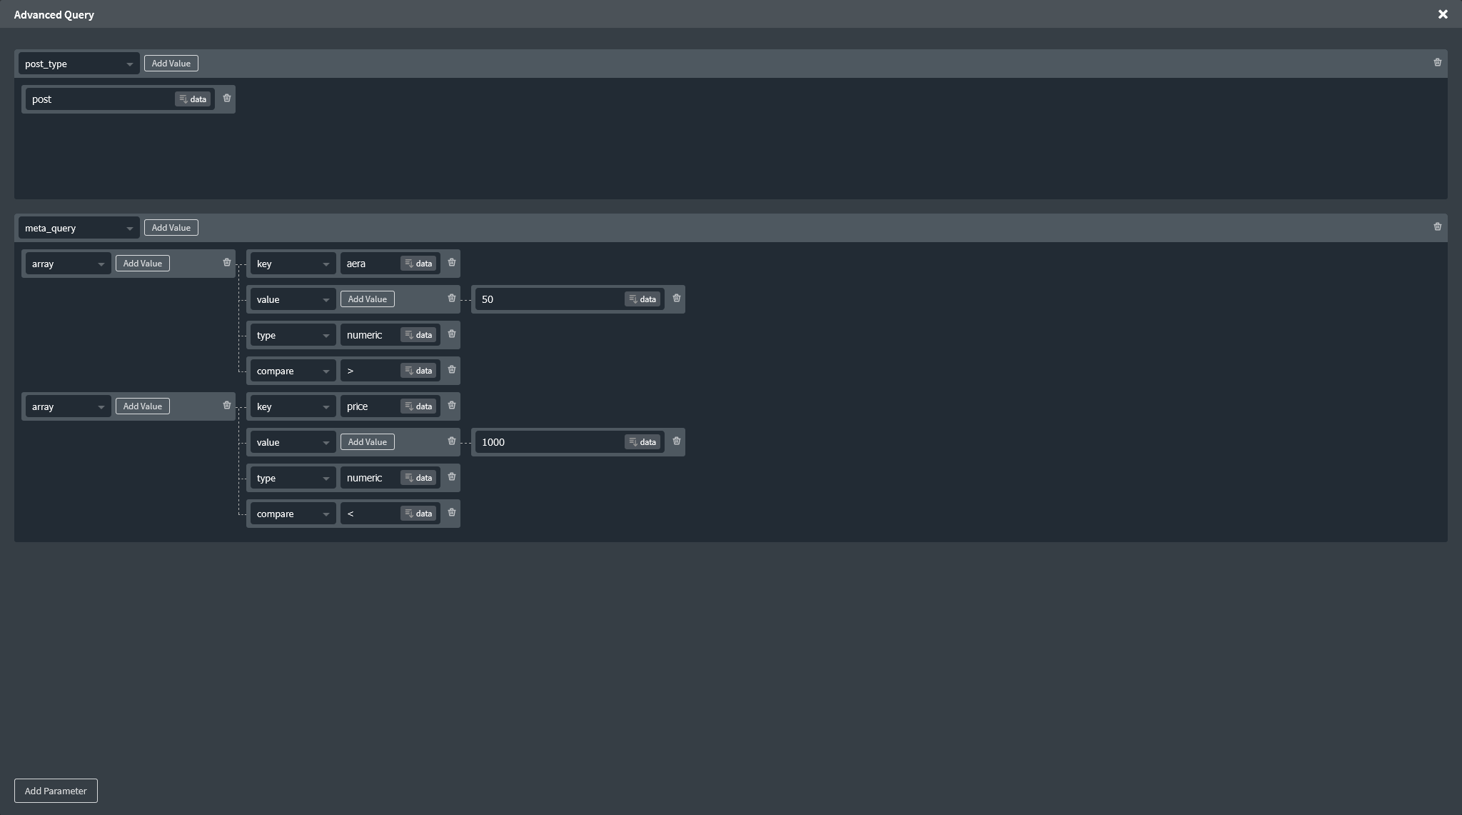Delete the "price" key row
This screenshot has width=1462, height=815.
tap(451, 406)
